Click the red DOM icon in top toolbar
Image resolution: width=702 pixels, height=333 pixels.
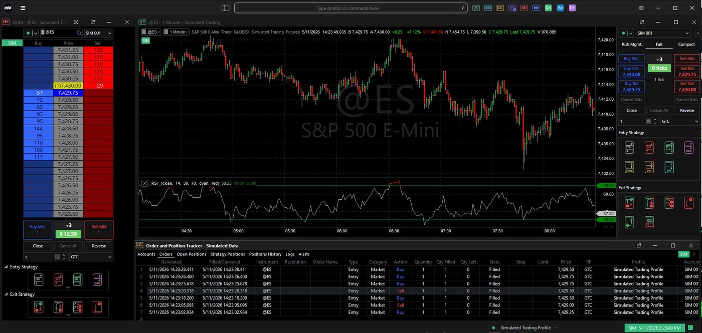click(x=524, y=8)
